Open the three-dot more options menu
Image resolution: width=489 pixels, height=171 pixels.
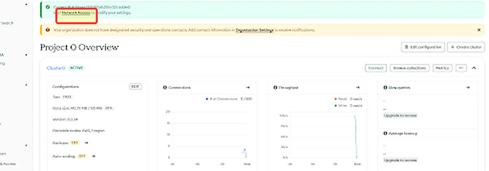[461, 68]
